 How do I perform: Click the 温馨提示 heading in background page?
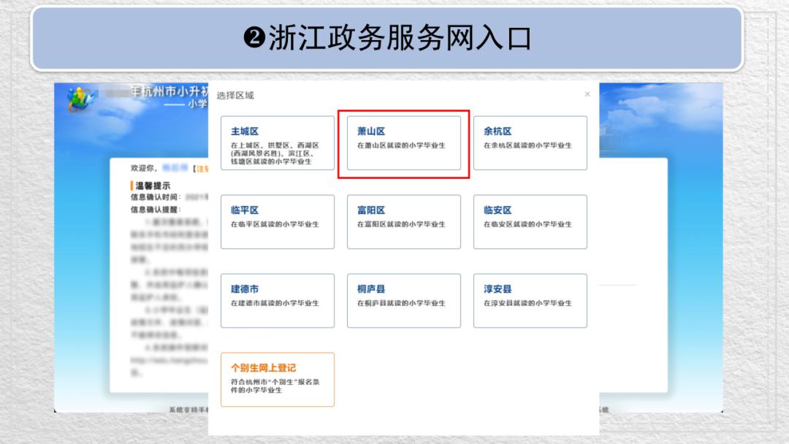click(x=153, y=185)
